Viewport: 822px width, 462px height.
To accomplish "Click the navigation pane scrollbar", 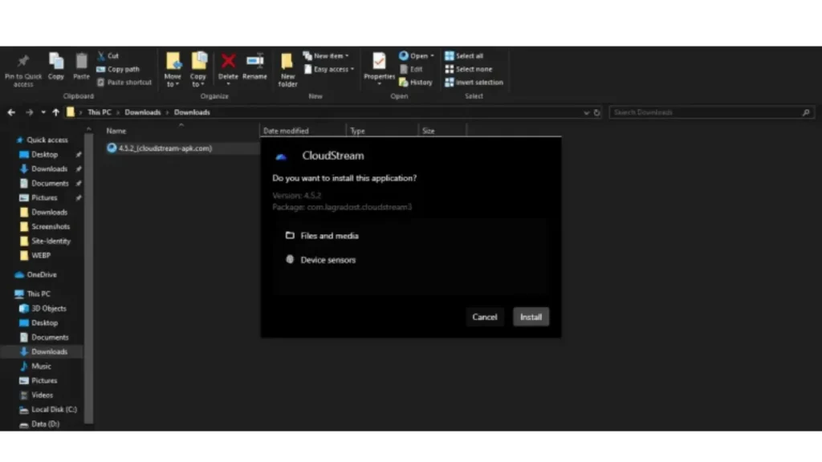I will pyautogui.click(x=88, y=278).
